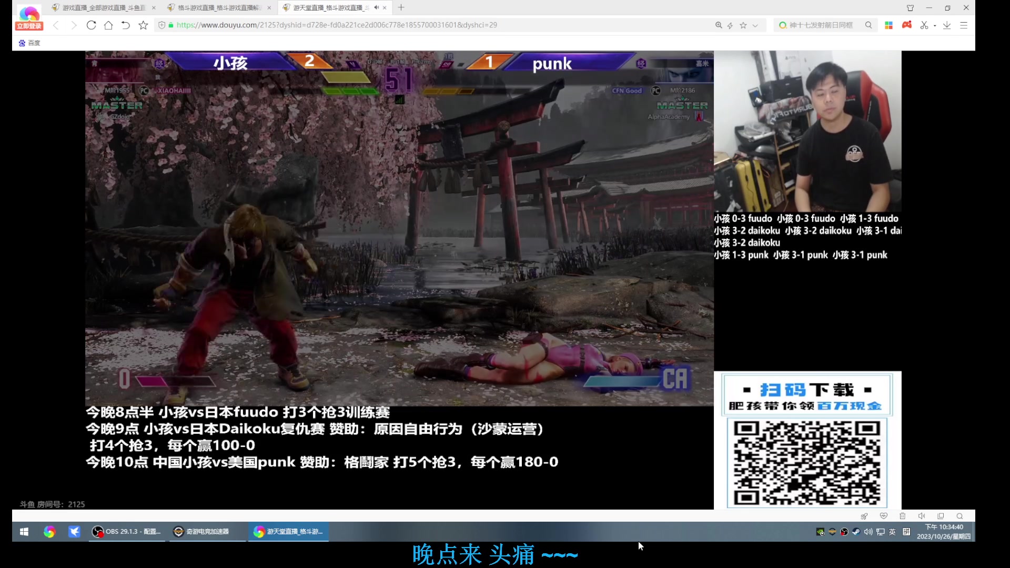Open the downloads icon

947,25
